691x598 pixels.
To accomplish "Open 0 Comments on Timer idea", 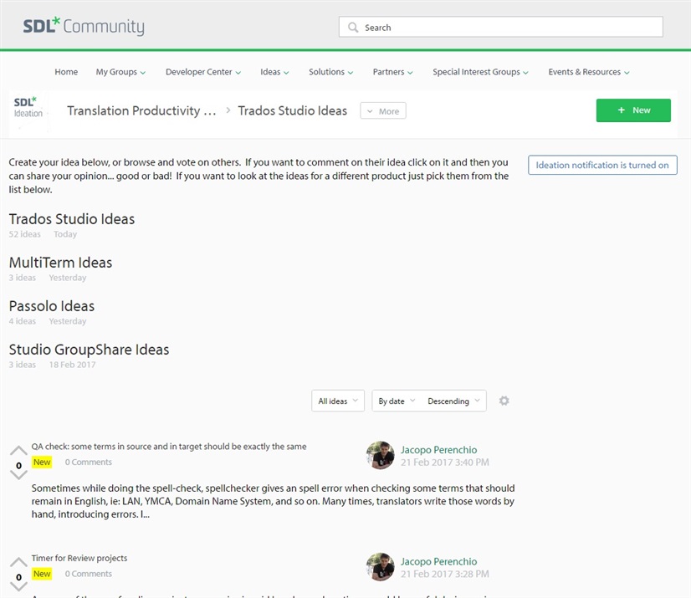I will tap(88, 574).
